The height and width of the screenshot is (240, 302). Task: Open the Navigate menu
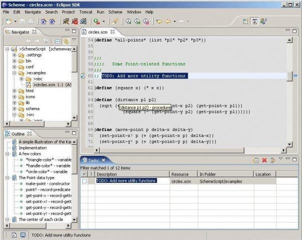point(33,12)
